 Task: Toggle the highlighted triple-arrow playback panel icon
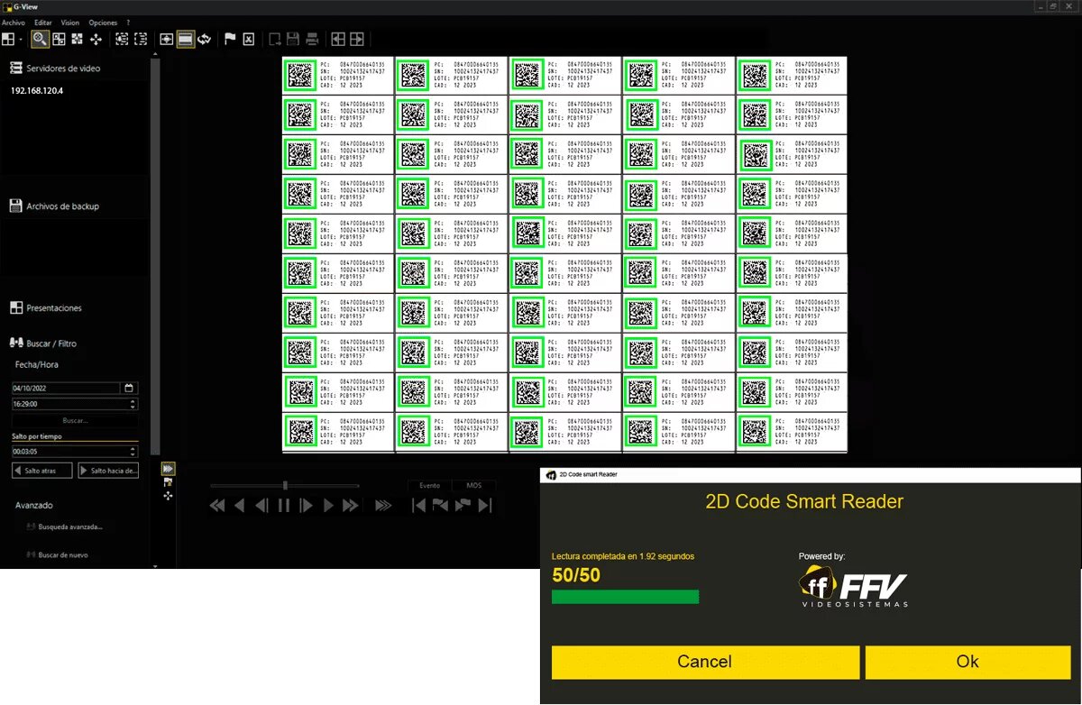pos(168,469)
